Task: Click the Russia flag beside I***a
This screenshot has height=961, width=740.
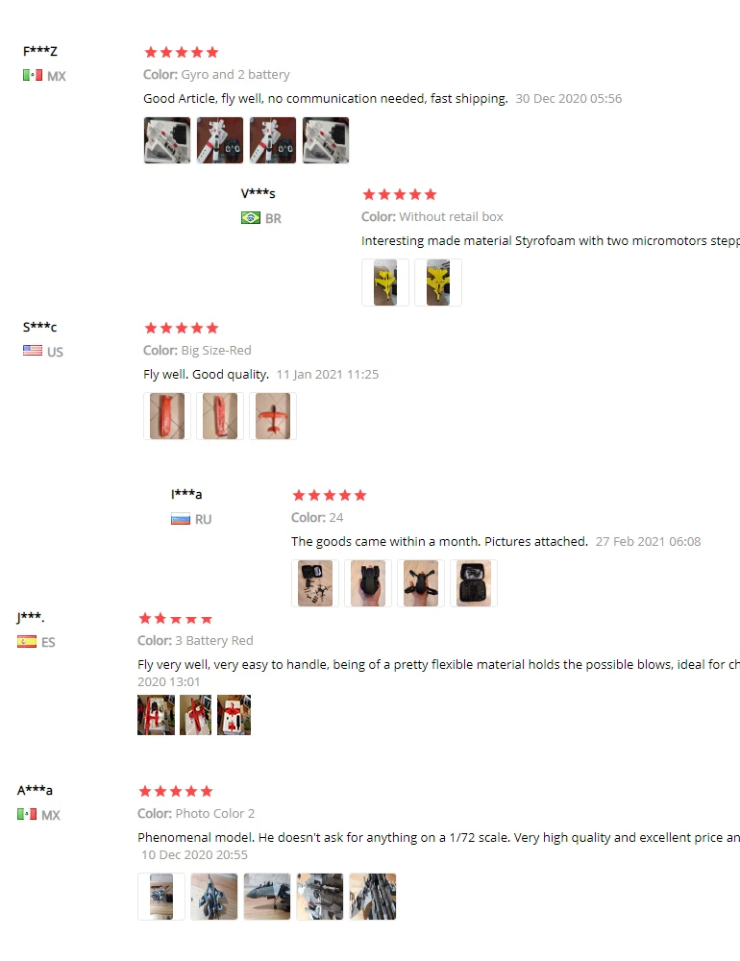Action: (181, 519)
